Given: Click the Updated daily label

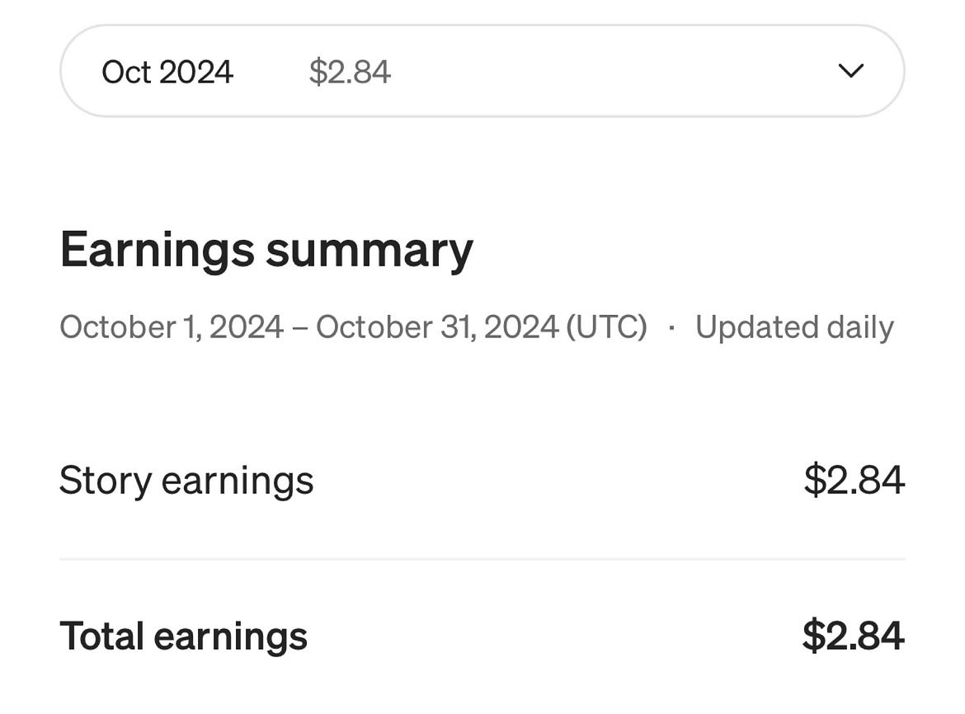Looking at the screenshot, I should (794, 326).
